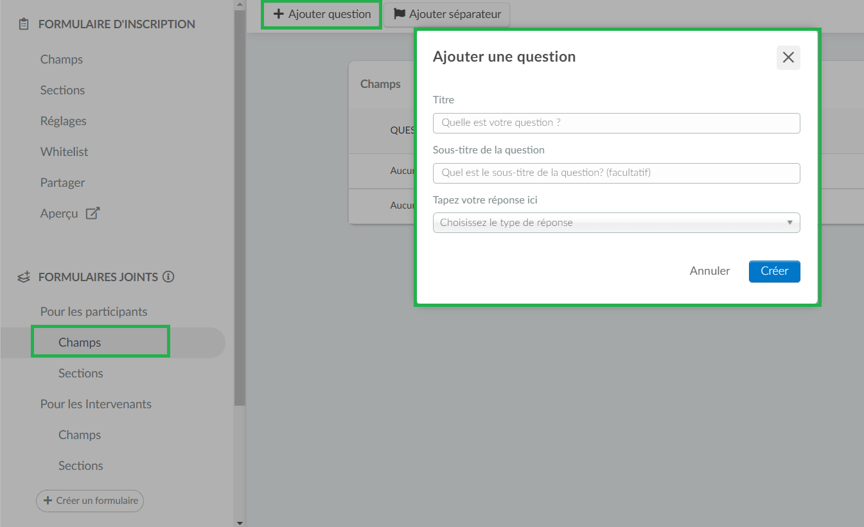Click the Tapez votre réponse ici label

coord(485,200)
